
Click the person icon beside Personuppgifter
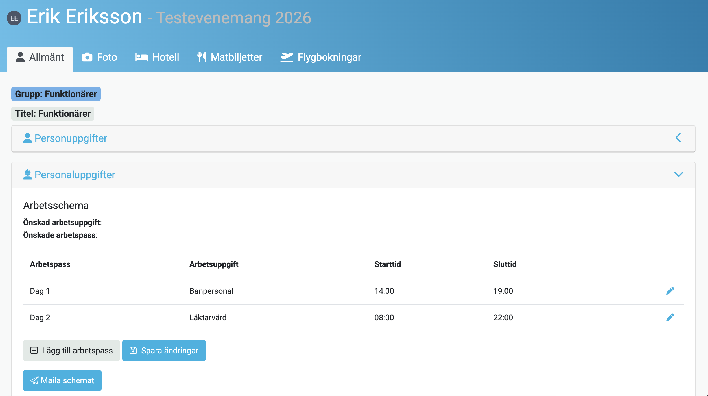point(27,138)
